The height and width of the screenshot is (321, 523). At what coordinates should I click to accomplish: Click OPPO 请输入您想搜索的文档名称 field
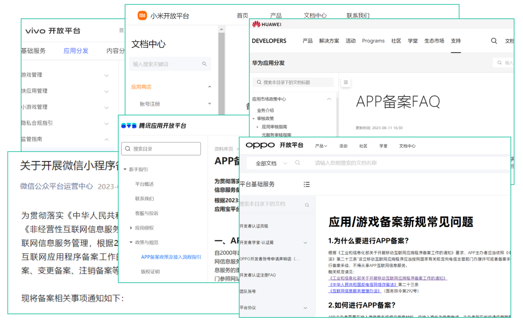[x=346, y=163]
